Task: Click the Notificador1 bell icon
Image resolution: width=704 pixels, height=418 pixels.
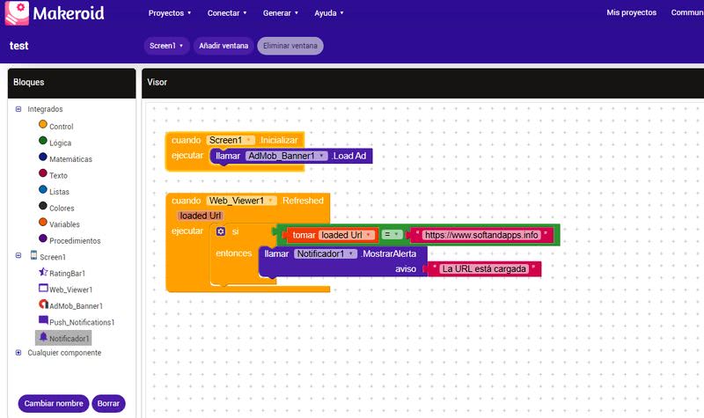Action: (43, 336)
